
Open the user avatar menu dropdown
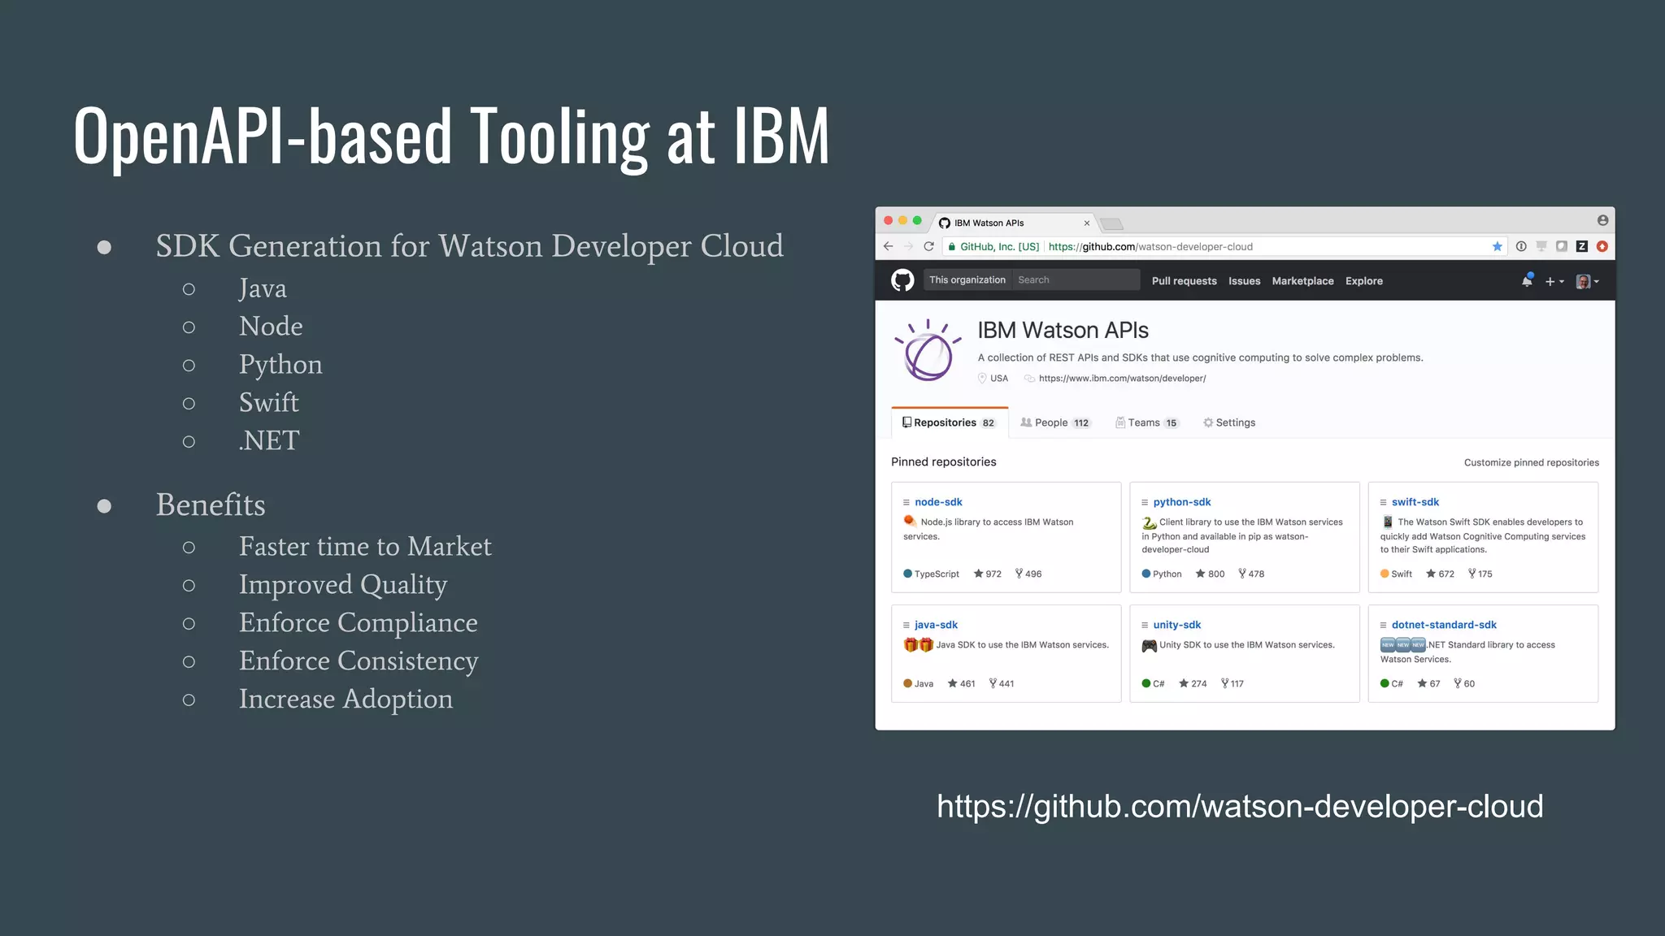(1588, 281)
